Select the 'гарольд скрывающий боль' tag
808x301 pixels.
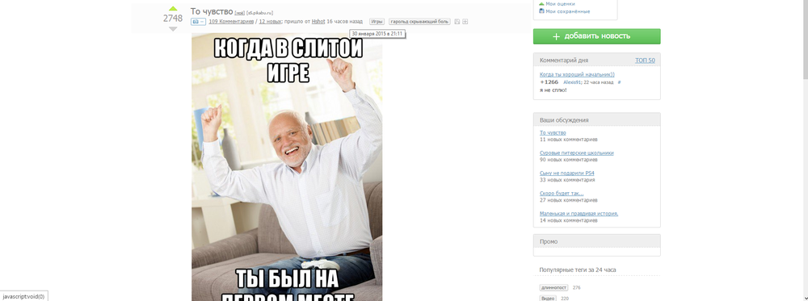coord(419,22)
